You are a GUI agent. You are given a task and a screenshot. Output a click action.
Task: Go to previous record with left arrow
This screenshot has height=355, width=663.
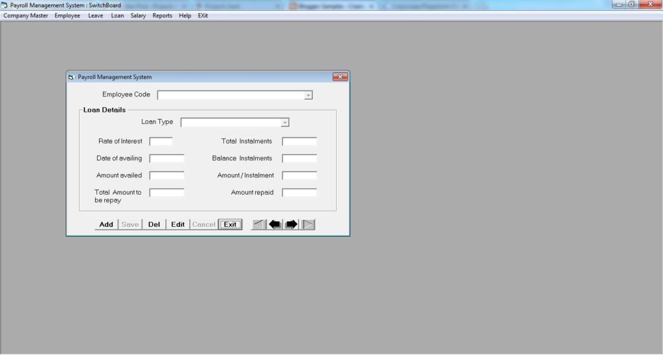(x=275, y=224)
